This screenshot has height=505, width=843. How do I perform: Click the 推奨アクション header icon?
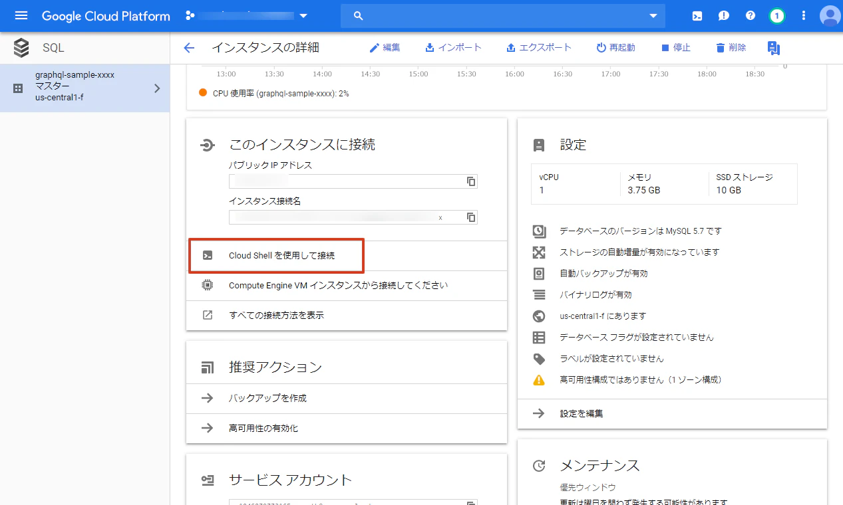point(208,367)
